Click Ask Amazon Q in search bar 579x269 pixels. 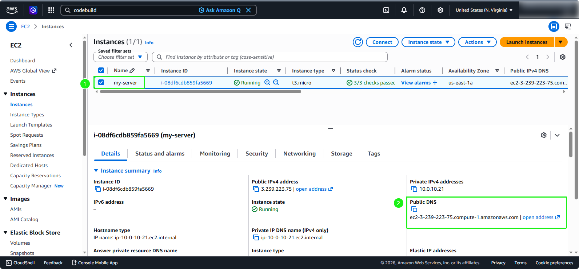(220, 10)
